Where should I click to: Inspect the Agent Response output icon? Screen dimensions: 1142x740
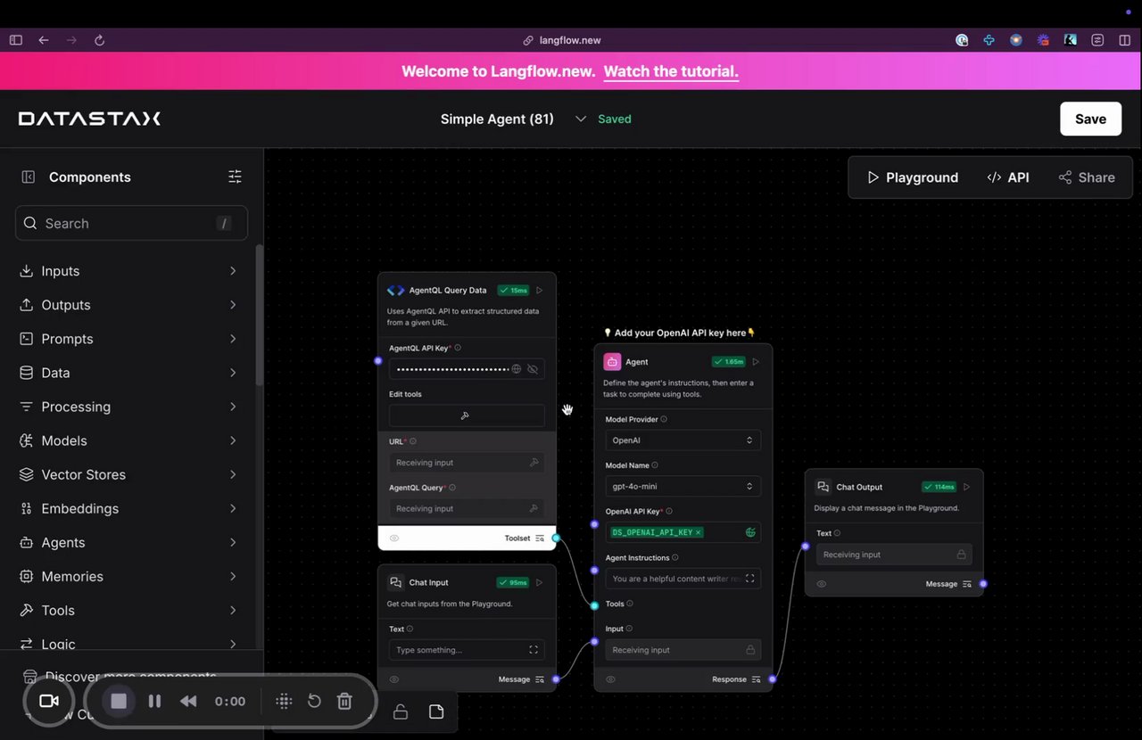757,679
